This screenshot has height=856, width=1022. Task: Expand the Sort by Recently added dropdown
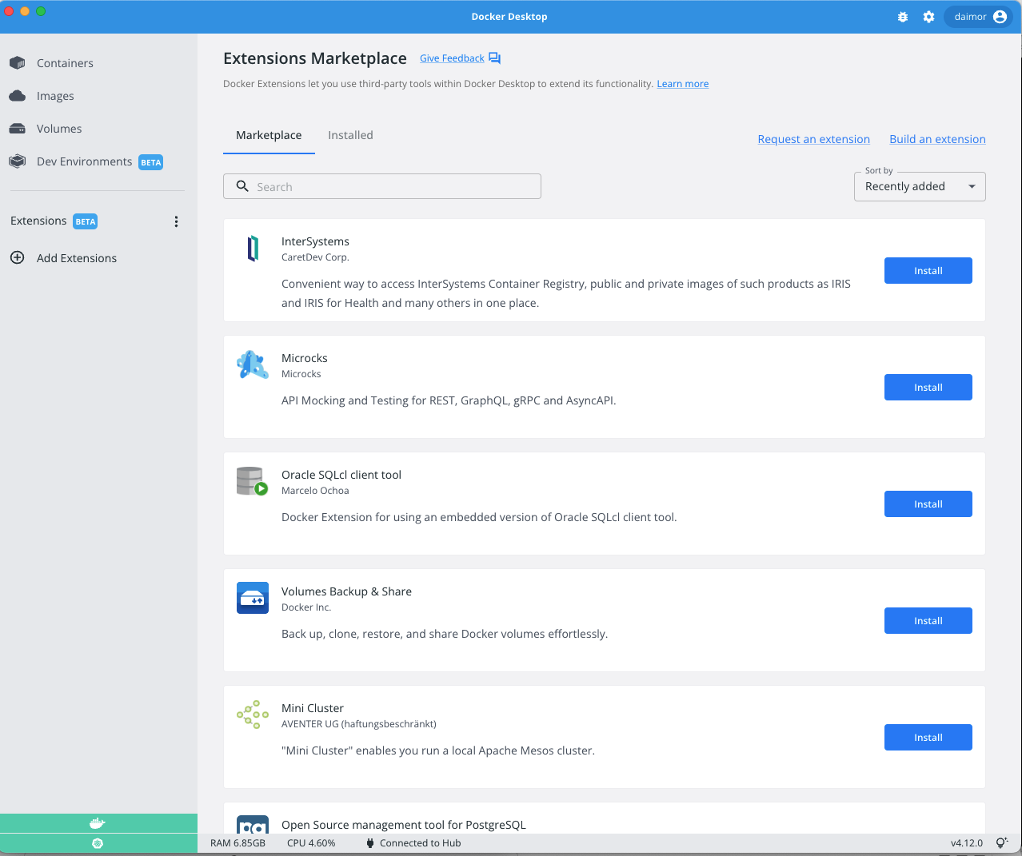click(x=920, y=186)
